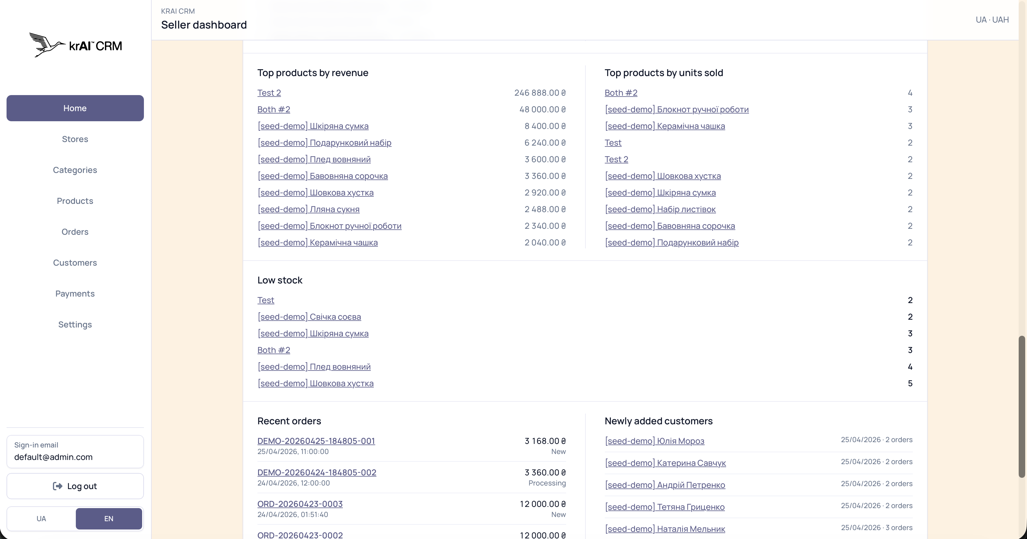Screen dimensions: 1027x539
Task: Click the UA · UAH locale indicator
Action: coord(992,20)
